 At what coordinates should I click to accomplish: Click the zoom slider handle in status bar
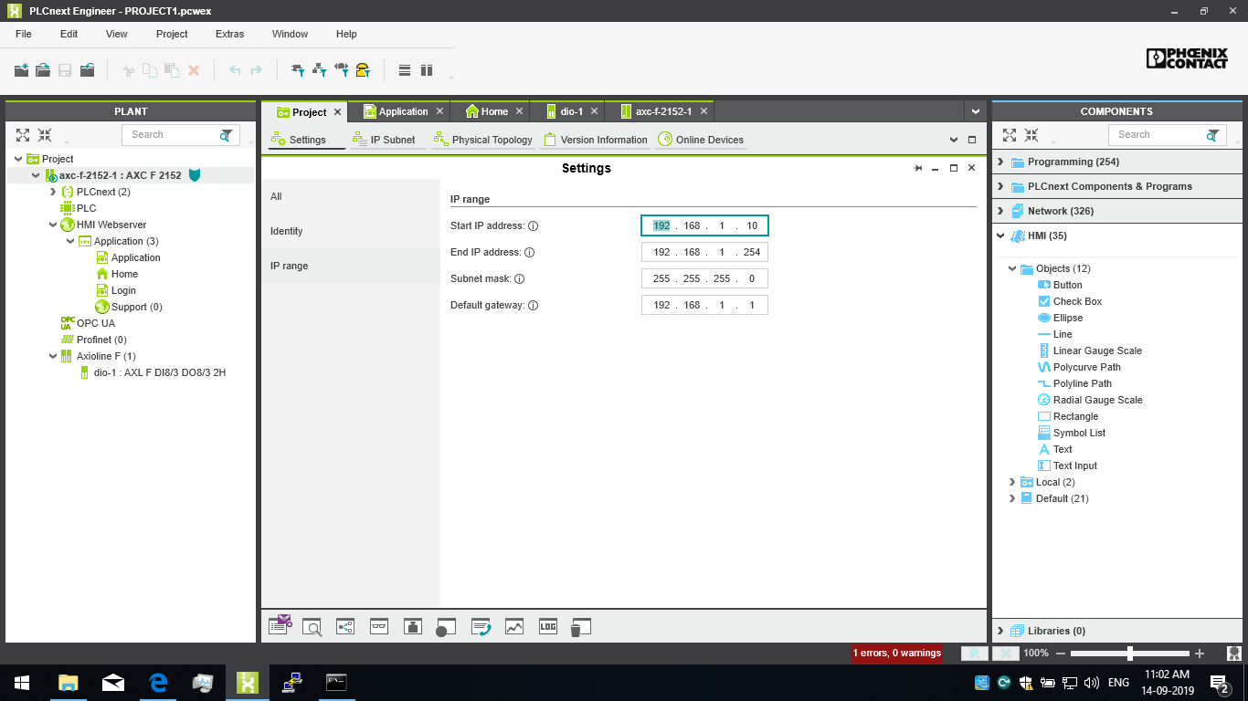pos(1130,654)
